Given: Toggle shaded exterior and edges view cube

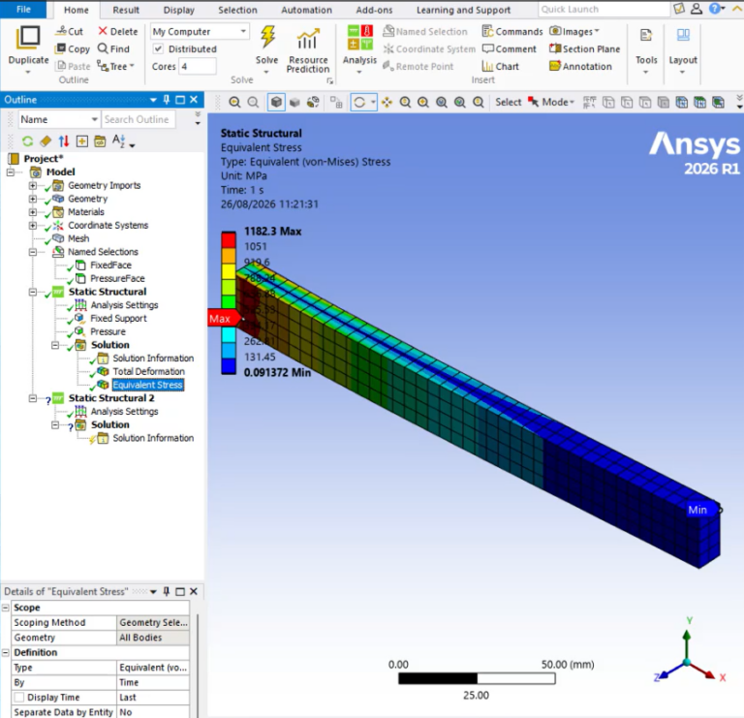Looking at the screenshot, I should click(276, 102).
